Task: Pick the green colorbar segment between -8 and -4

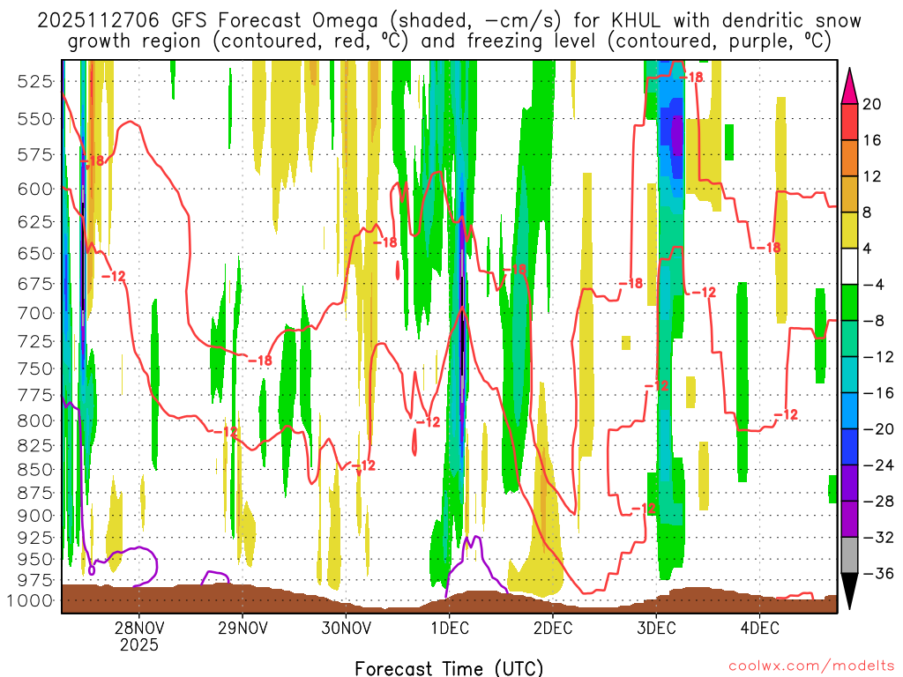Action: pyautogui.click(x=851, y=302)
